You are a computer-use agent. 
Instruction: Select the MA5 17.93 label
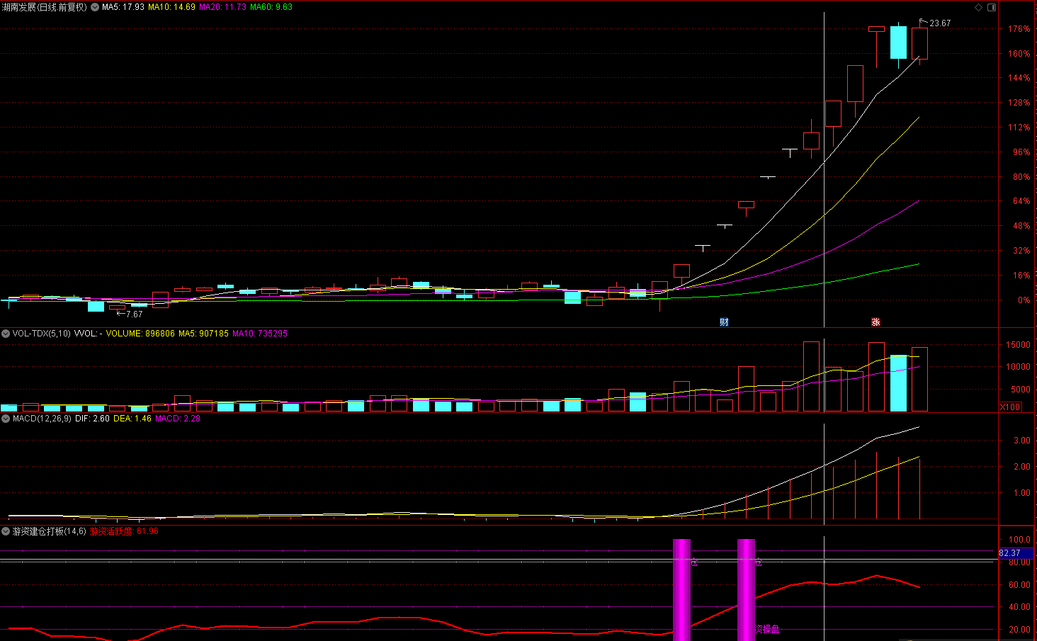tap(123, 7)
